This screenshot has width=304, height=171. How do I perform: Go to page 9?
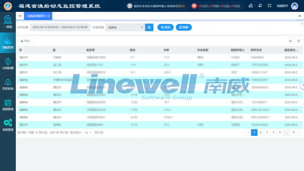point(294,132)
